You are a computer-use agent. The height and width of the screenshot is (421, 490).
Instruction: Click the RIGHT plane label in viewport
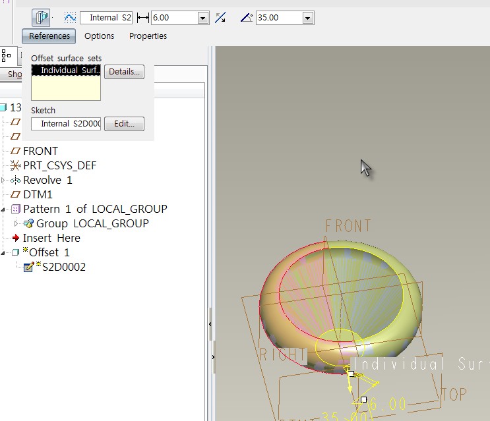pos(283,355)
